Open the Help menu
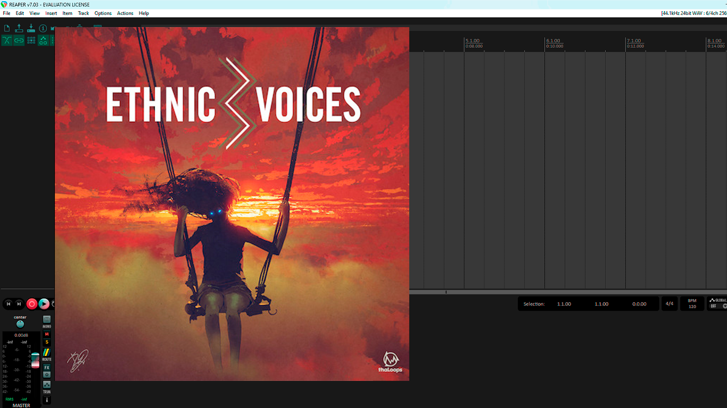 point(144,13)
